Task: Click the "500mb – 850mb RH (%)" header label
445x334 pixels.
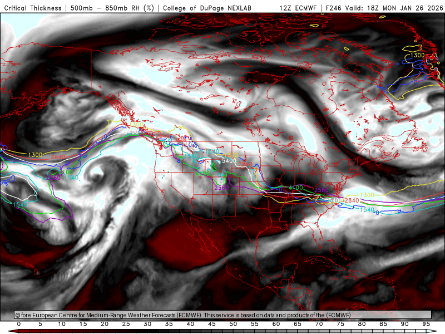Action: [112, 8]
